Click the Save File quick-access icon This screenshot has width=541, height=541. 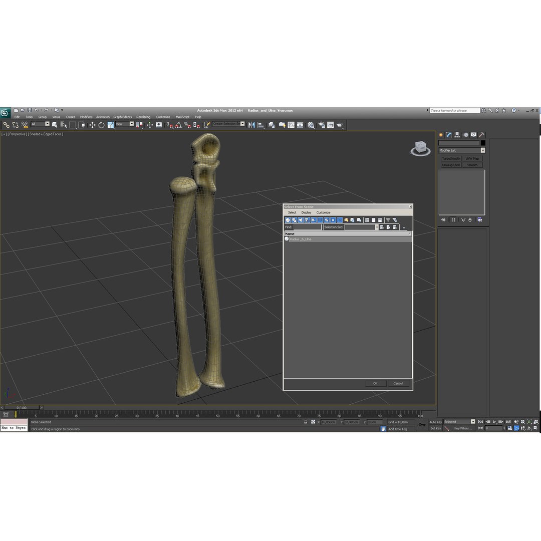coord(30,110)
